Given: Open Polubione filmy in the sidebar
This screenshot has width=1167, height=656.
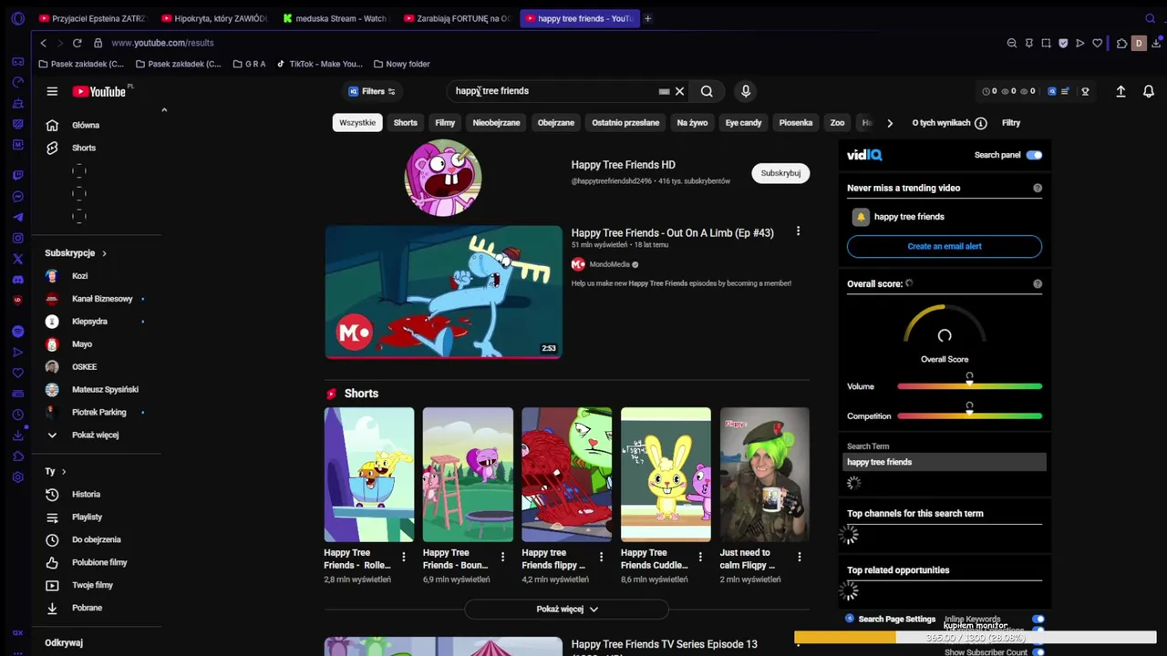Looking at the screenshot, I should (99, 562).
